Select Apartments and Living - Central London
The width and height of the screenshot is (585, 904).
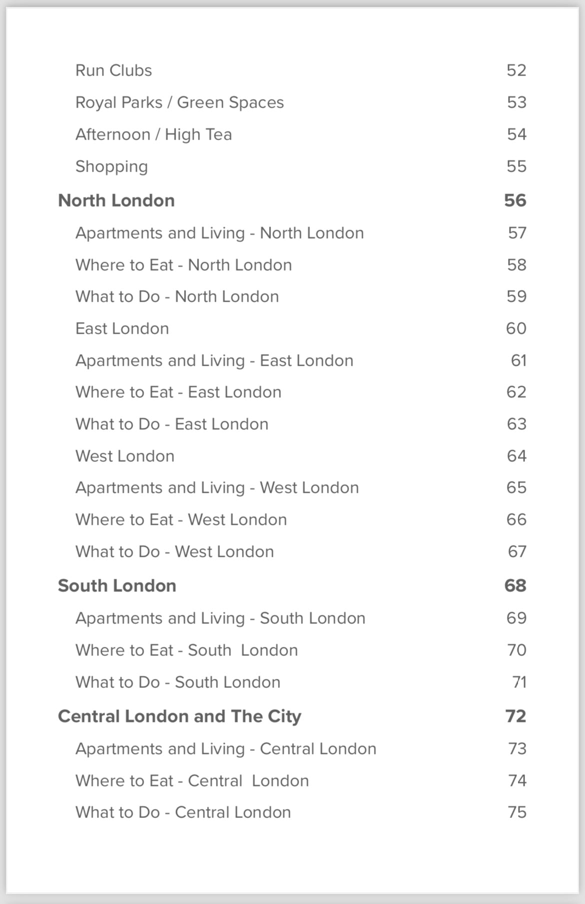pyautogui.click(x=225, y=749)
